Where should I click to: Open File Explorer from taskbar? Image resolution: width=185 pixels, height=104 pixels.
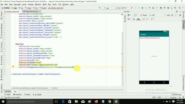point(76,101)
